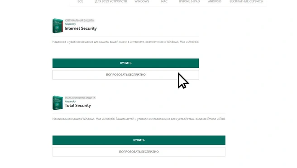Open БЕСПЛАТНЫЕ СЕРВИСЫ tab

tap(246, 1)
